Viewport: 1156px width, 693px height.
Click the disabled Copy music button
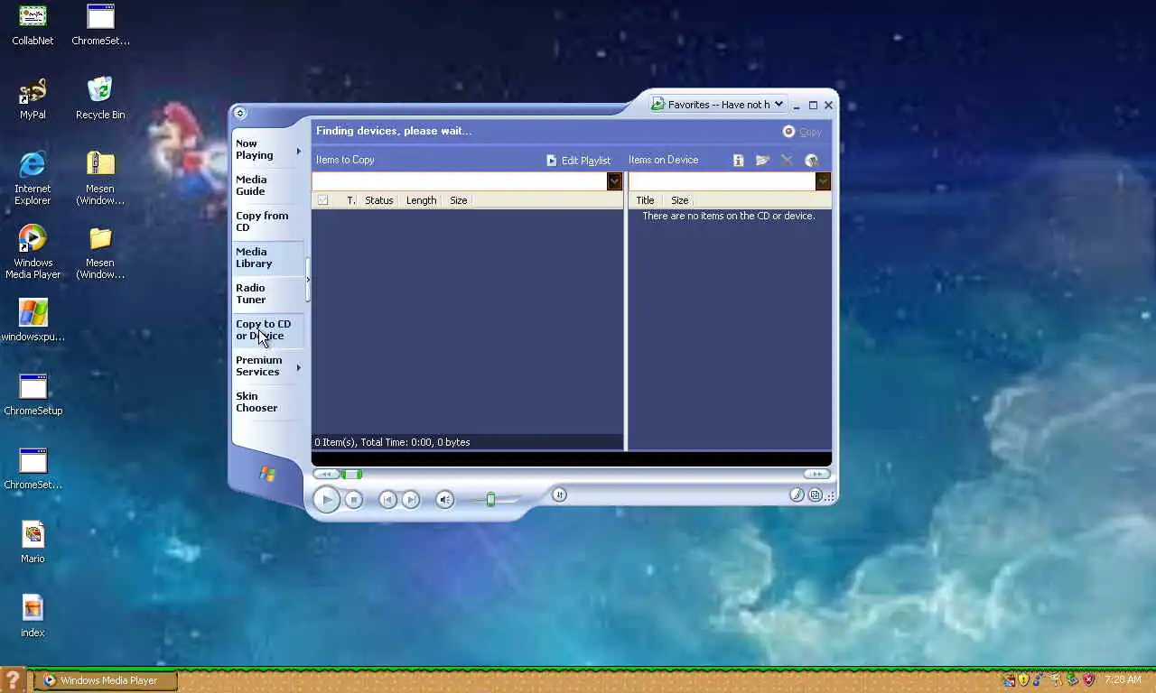[802, 132]
